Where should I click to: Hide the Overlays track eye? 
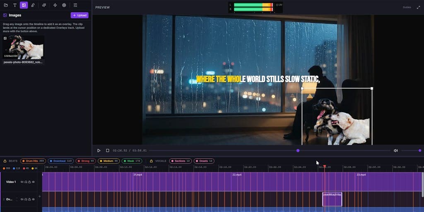point(33,199)
